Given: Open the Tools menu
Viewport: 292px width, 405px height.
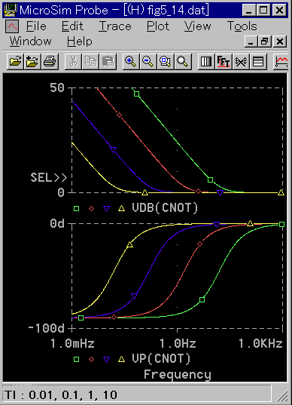Looking at the screenshot, I should (x=242, y=26).
